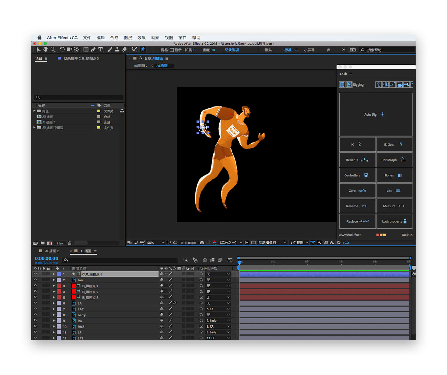This screenshot has height=375, width=447.
Task: Open the 活动摄像机 camera dropdown
Action: coord(272,243)
